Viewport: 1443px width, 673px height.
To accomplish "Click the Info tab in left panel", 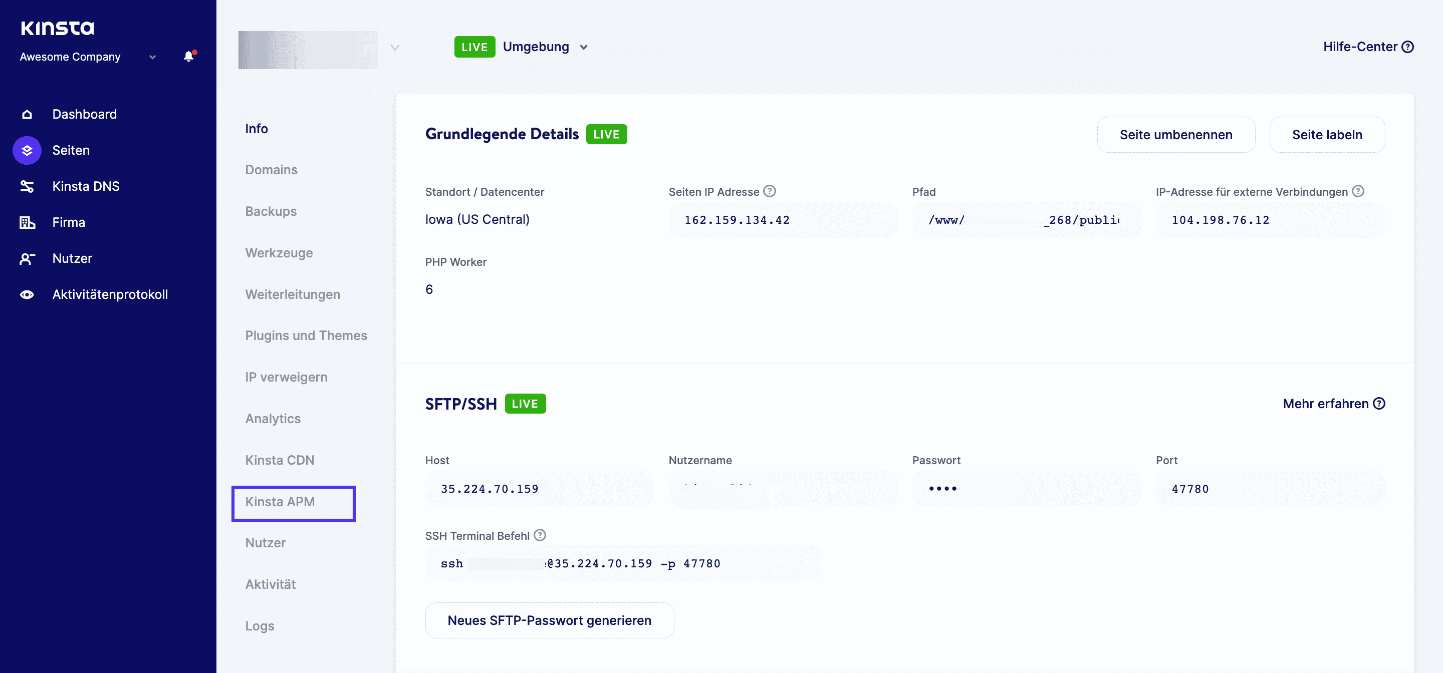I will click(257, 128).
